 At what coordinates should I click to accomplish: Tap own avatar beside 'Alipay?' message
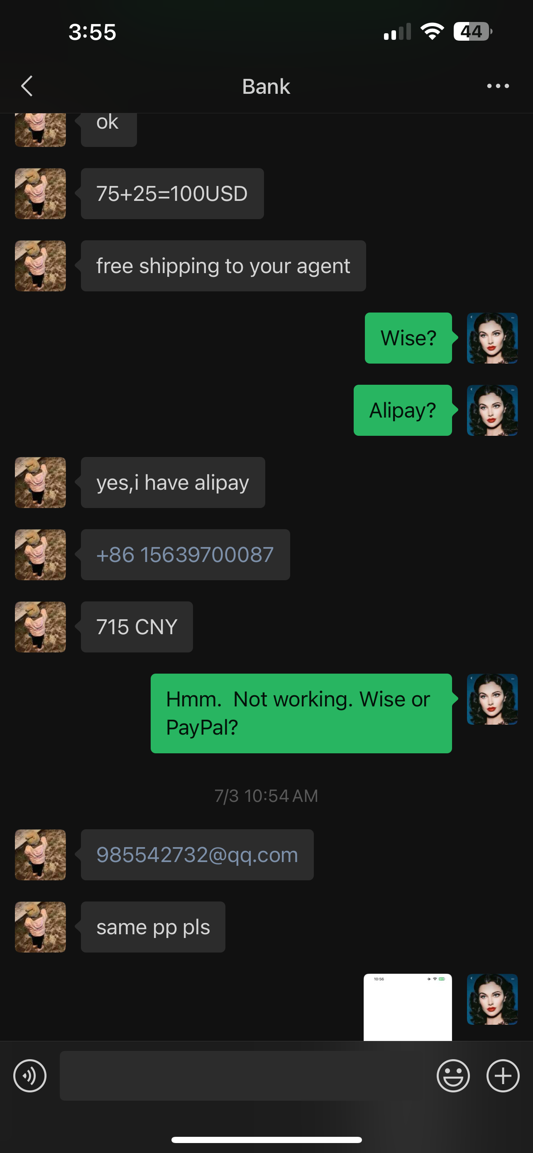(492, 410)
